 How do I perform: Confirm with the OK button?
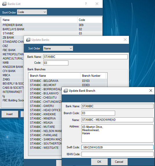[99, 162]
